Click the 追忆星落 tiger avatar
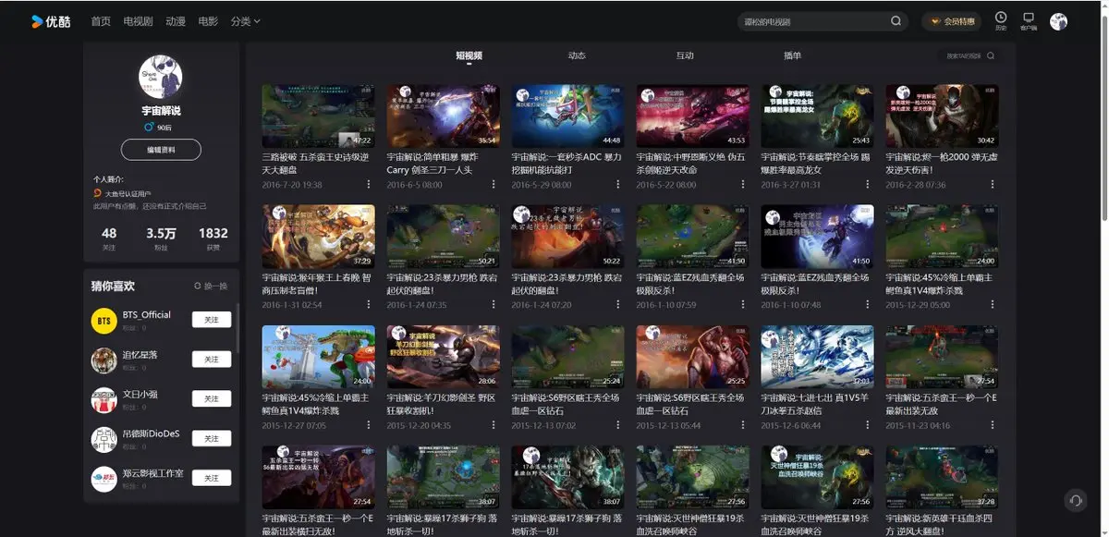This screenshot has width=1109, height=537. [104, 360]
